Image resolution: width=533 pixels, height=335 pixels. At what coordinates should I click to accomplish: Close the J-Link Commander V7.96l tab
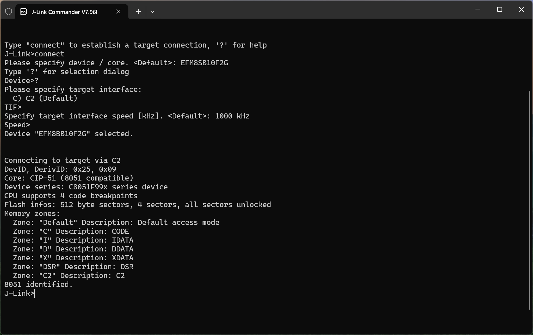coord(118,12)
